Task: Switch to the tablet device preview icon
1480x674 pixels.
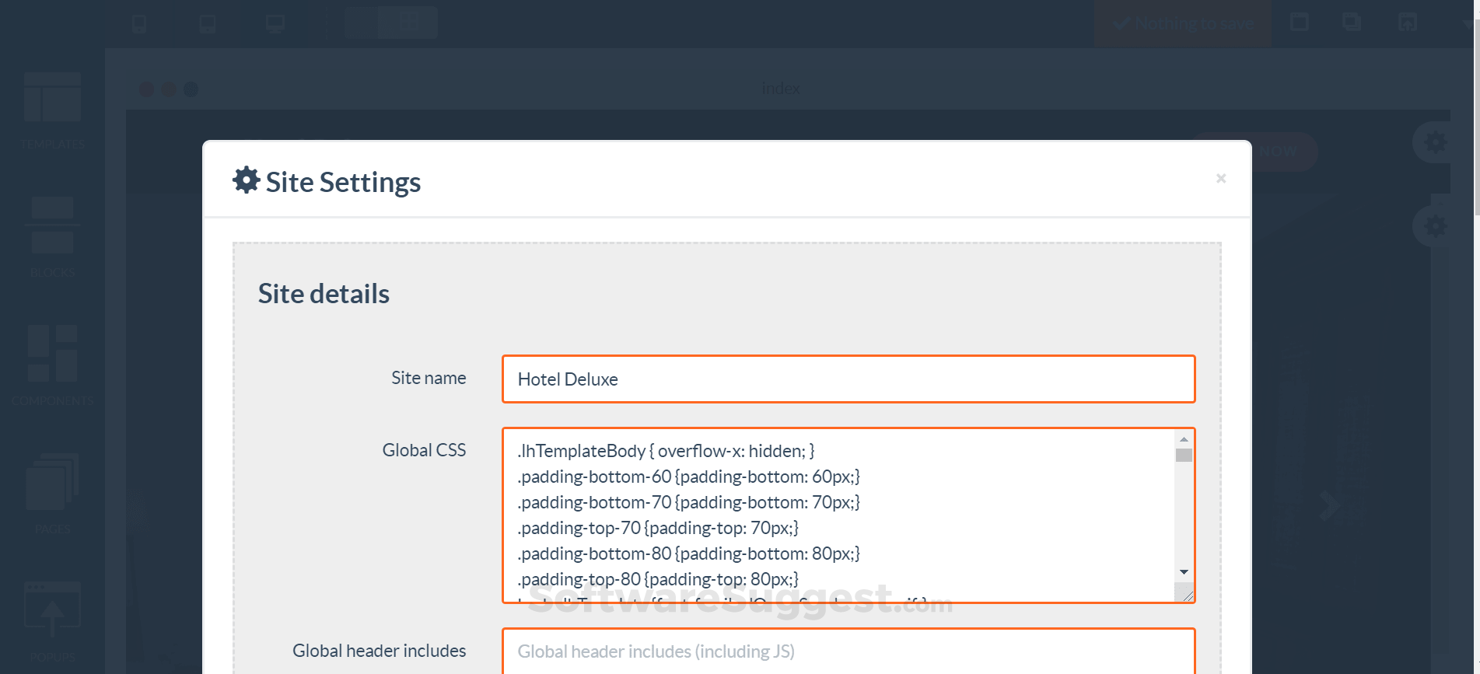Action: (208, 23)
